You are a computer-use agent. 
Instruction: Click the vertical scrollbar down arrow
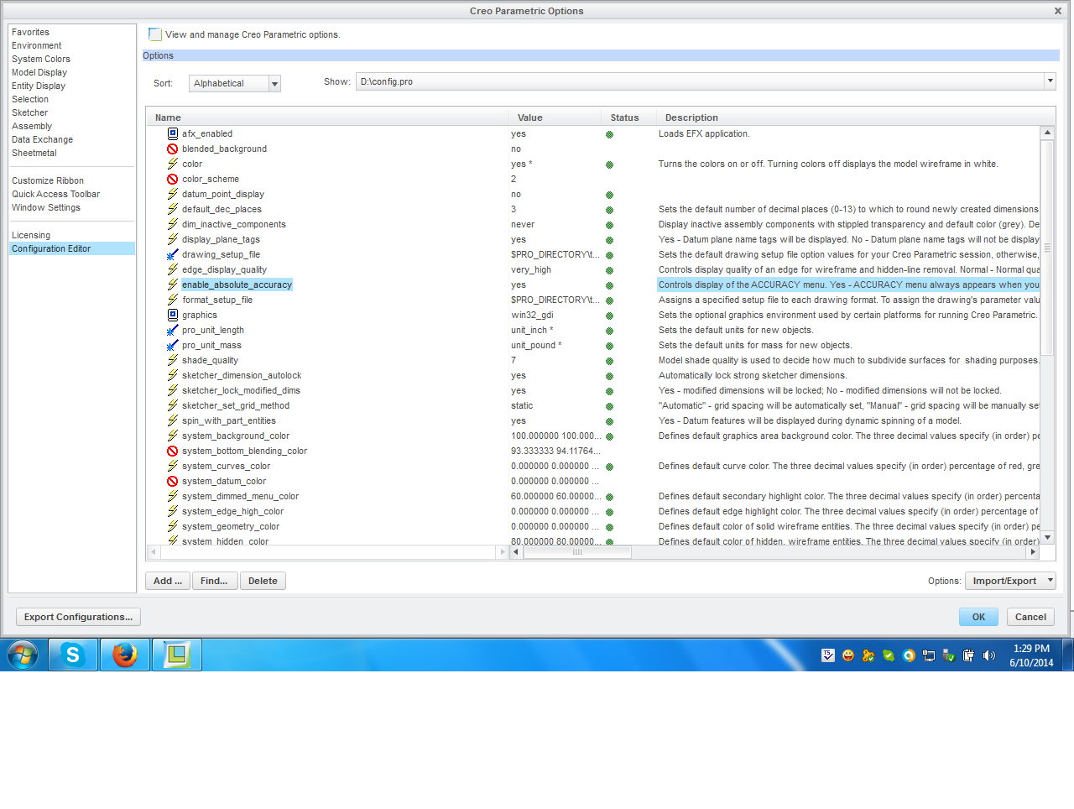[1047, 537]
